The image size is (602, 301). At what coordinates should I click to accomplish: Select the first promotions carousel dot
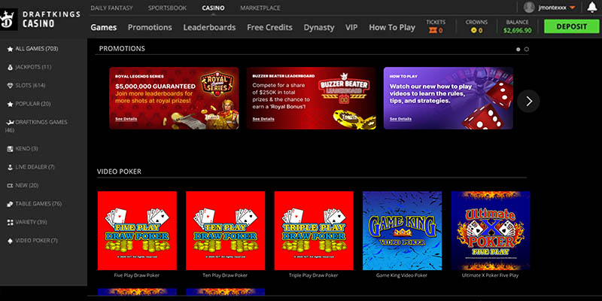(x=518, y=49)
